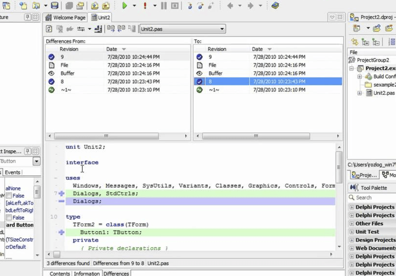Select the Differences tab at the bottom
Viewport: 396px width, 276px height.
[x=116, y=273]
